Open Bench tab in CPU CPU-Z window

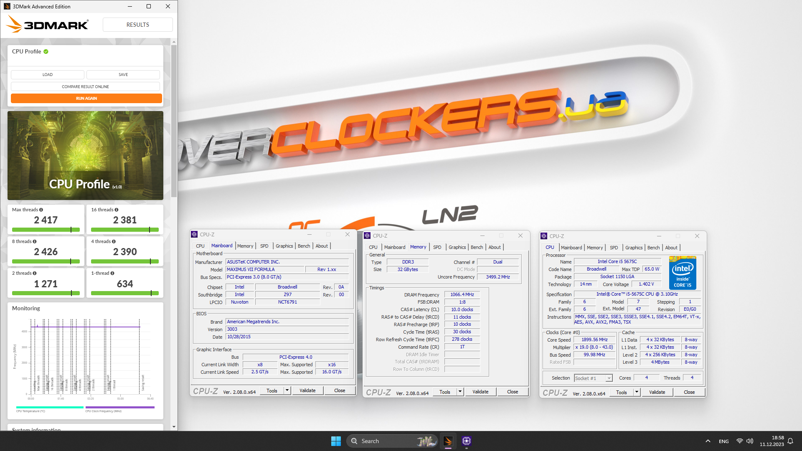pos(653,248)
